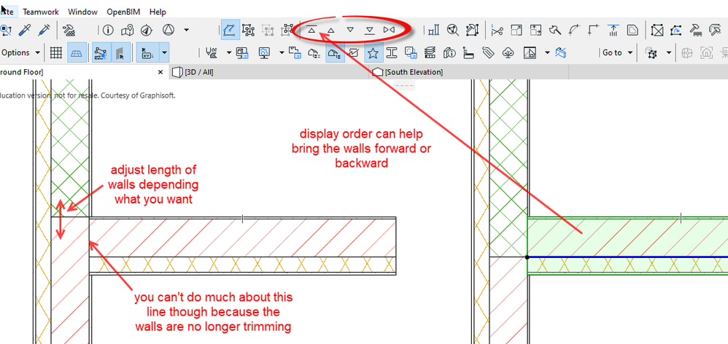Click the stacked layers icon
This screenshot has width=728, height=344.
coord(430,53)
